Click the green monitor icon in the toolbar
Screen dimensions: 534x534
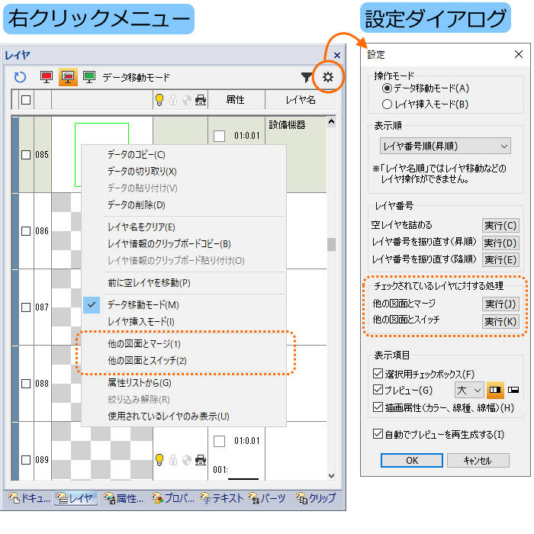(x=89, y=77)
